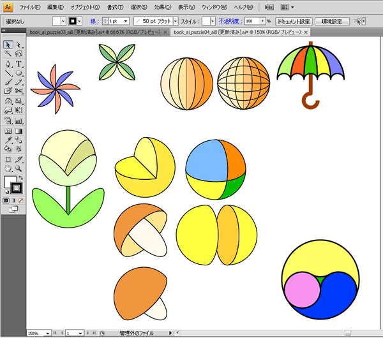
Task: Select the Pencil tool
Action: [x=19, y=82]
